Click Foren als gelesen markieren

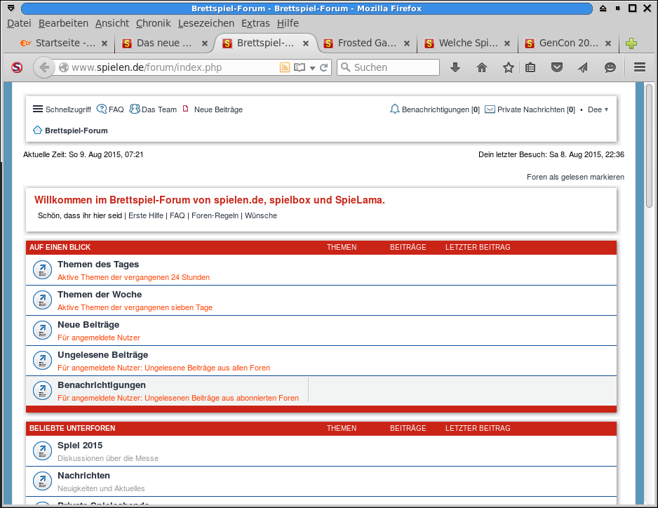coord(575,177)
